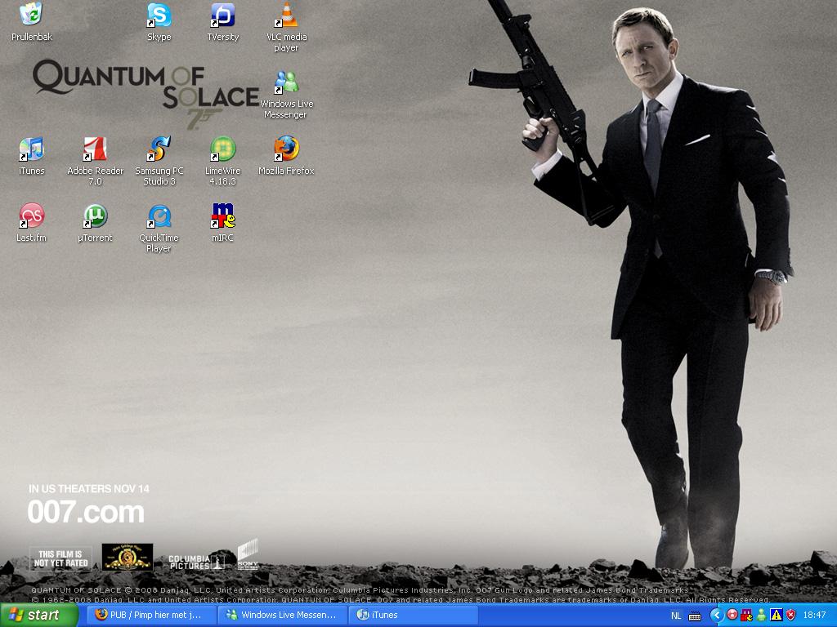Switch to the iTunes taskbar button
The width and height of the screenshot is (837, 627).
point(413,616)
